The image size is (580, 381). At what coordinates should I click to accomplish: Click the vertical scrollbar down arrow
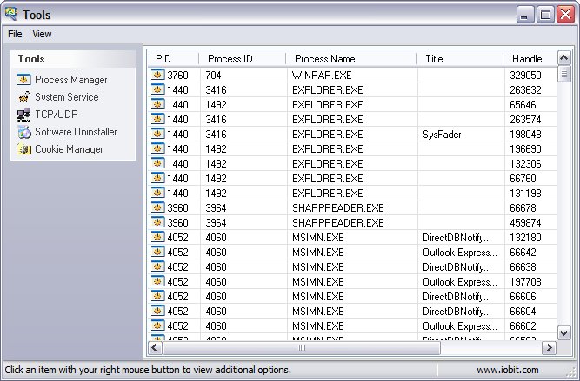tap(563, 333)
